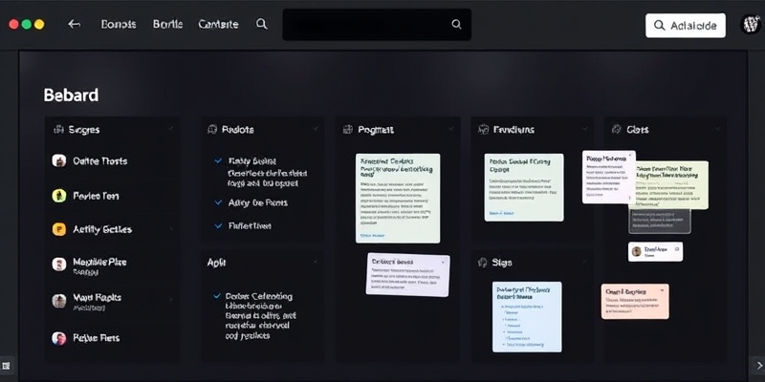Click the magnifier icon beside the Cantsite tab

coord(262,25)
